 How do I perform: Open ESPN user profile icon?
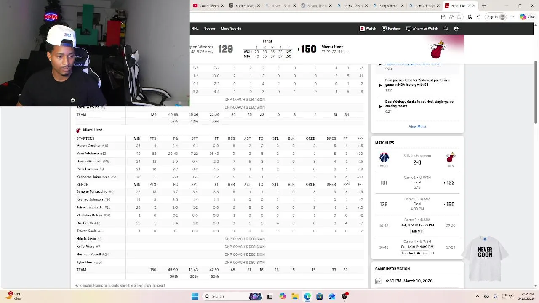(x=456, y=29)
